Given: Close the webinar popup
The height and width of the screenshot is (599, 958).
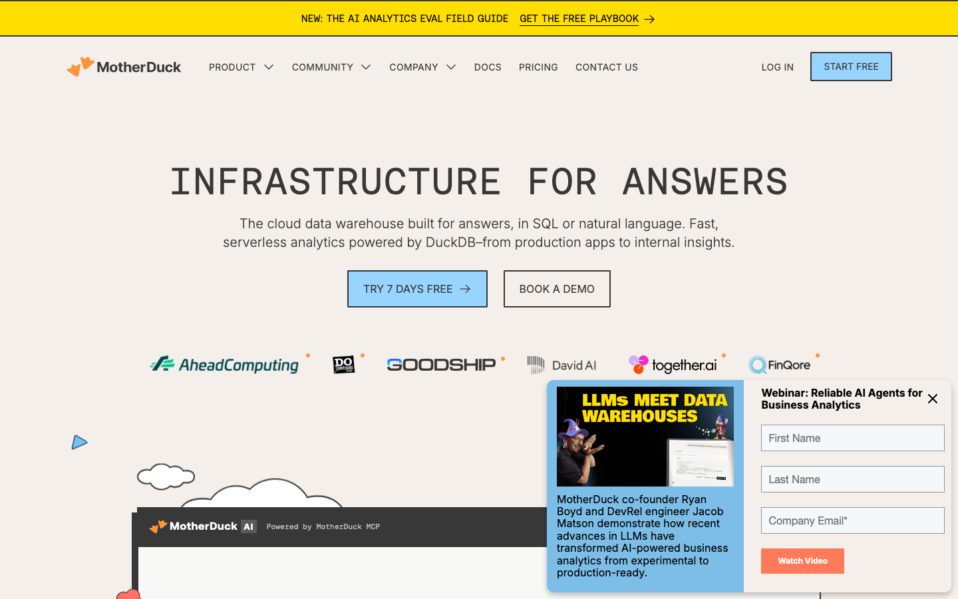Looking at the screenshot, I should click(933, 399).
